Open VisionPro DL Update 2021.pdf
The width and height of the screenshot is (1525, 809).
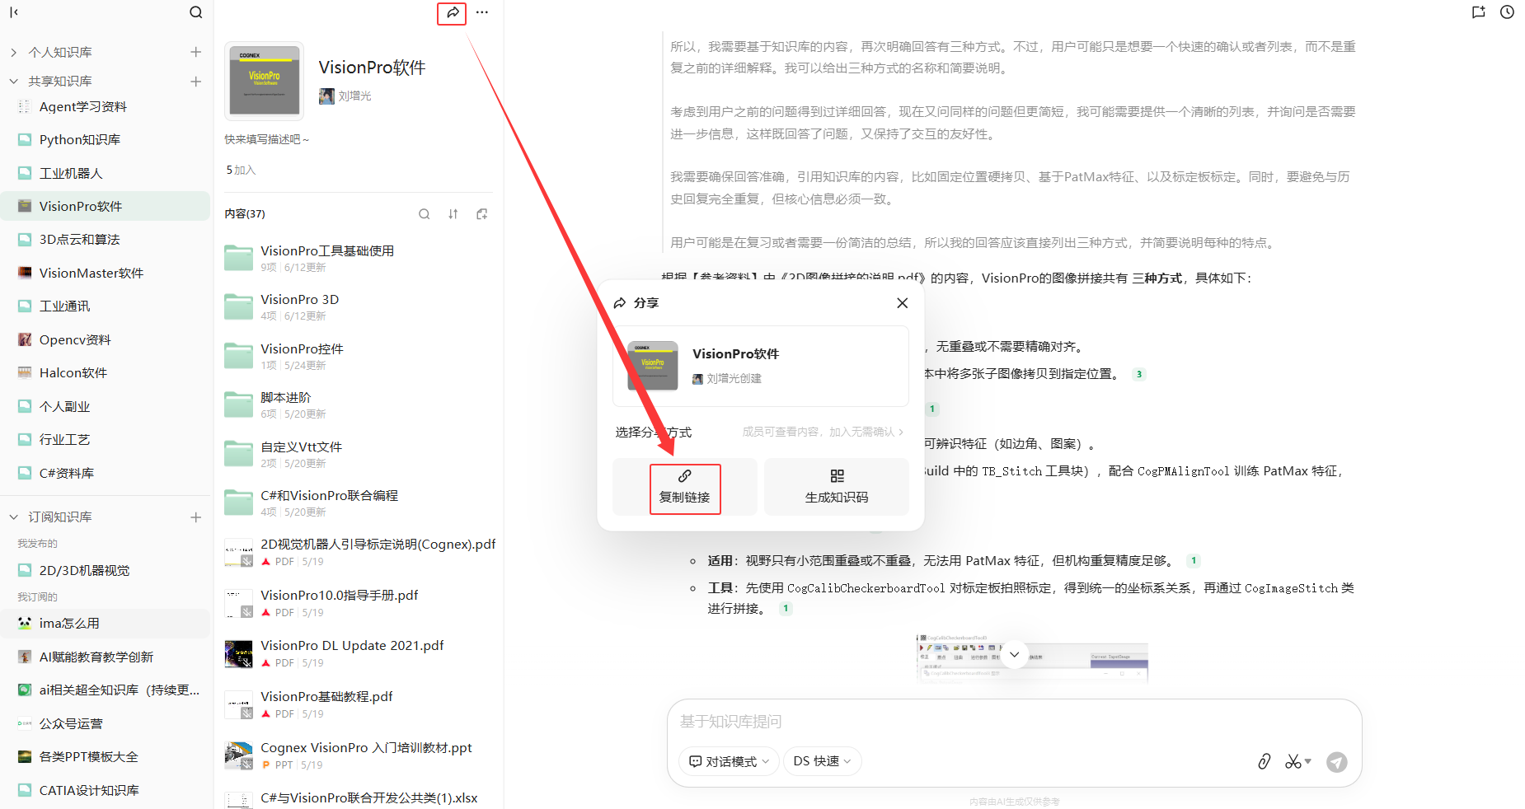[x=359, y=653]
